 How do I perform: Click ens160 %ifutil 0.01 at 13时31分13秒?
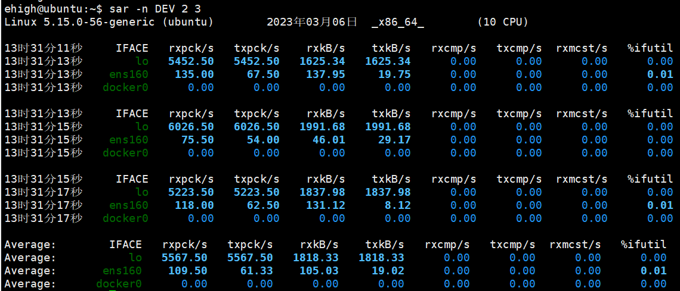pyautogui.click(x=660, y=74)
